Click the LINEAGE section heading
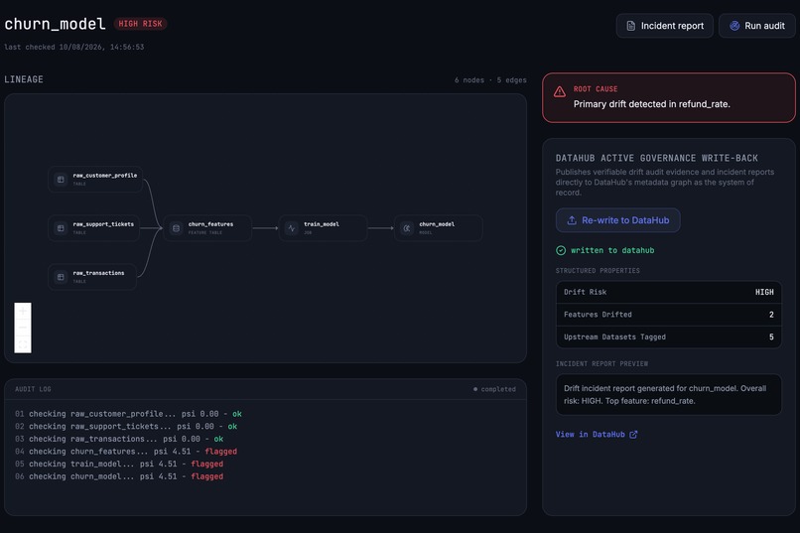The height and width of the screenshot is (533, 800). click(24, 79)
